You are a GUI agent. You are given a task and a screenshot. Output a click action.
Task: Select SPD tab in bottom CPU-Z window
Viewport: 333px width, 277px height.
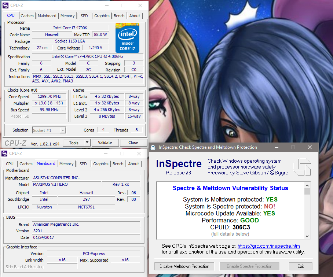[83, 164]
